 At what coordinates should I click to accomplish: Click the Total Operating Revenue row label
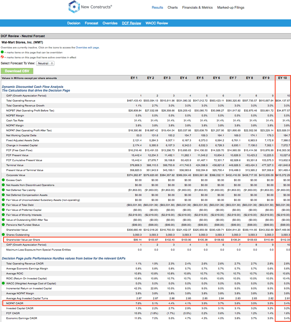(x=21, y=101)
